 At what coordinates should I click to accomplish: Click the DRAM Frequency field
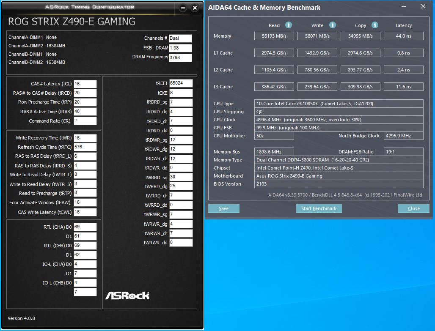click(180, 57)
